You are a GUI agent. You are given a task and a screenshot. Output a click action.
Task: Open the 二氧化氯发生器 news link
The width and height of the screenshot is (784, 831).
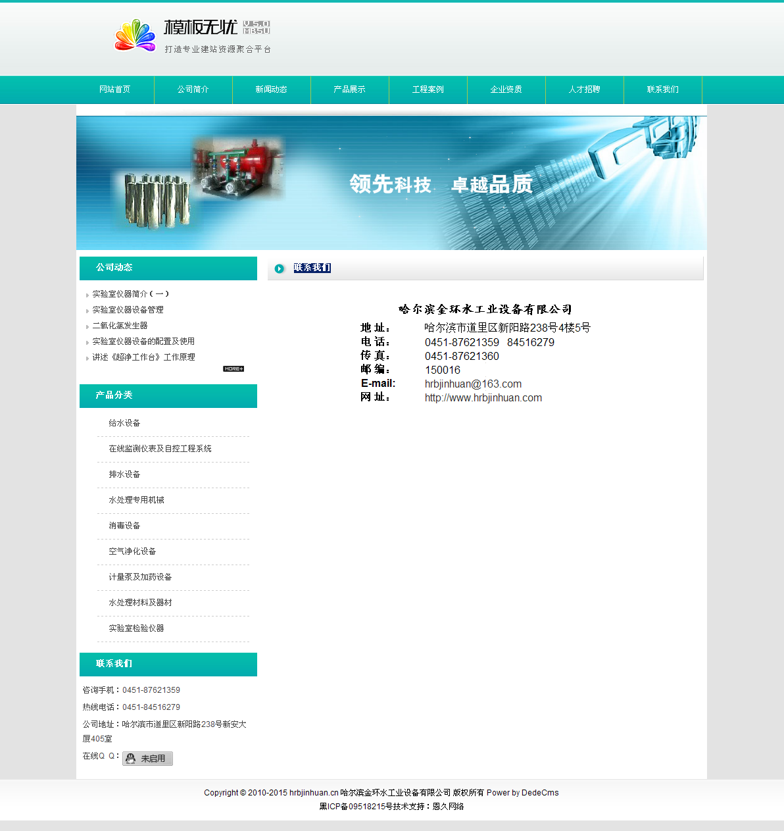(120, 326)
